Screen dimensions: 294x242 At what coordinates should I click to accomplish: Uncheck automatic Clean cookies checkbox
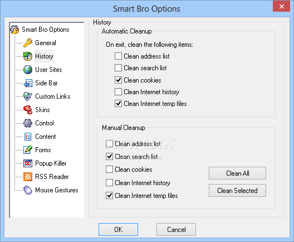point(118,80)
